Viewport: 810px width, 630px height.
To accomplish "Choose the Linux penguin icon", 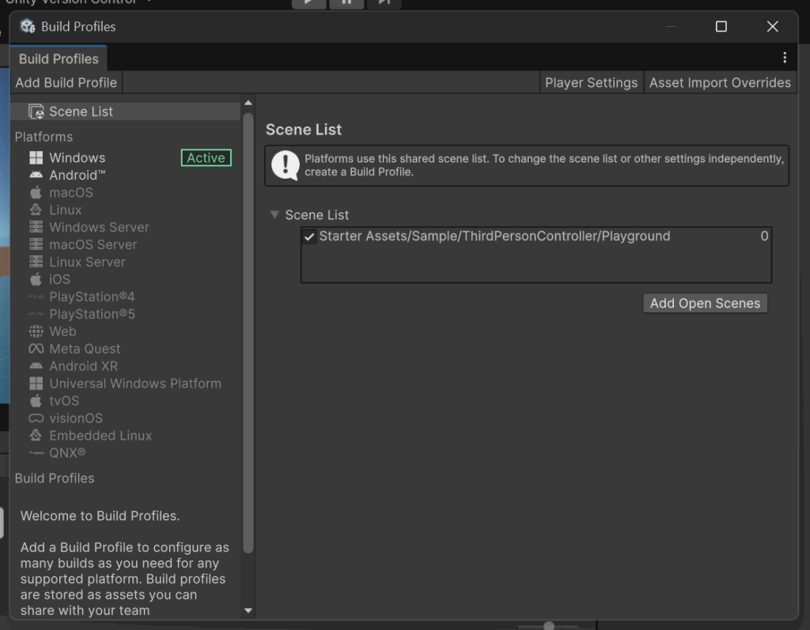I will tap(36, 210).
